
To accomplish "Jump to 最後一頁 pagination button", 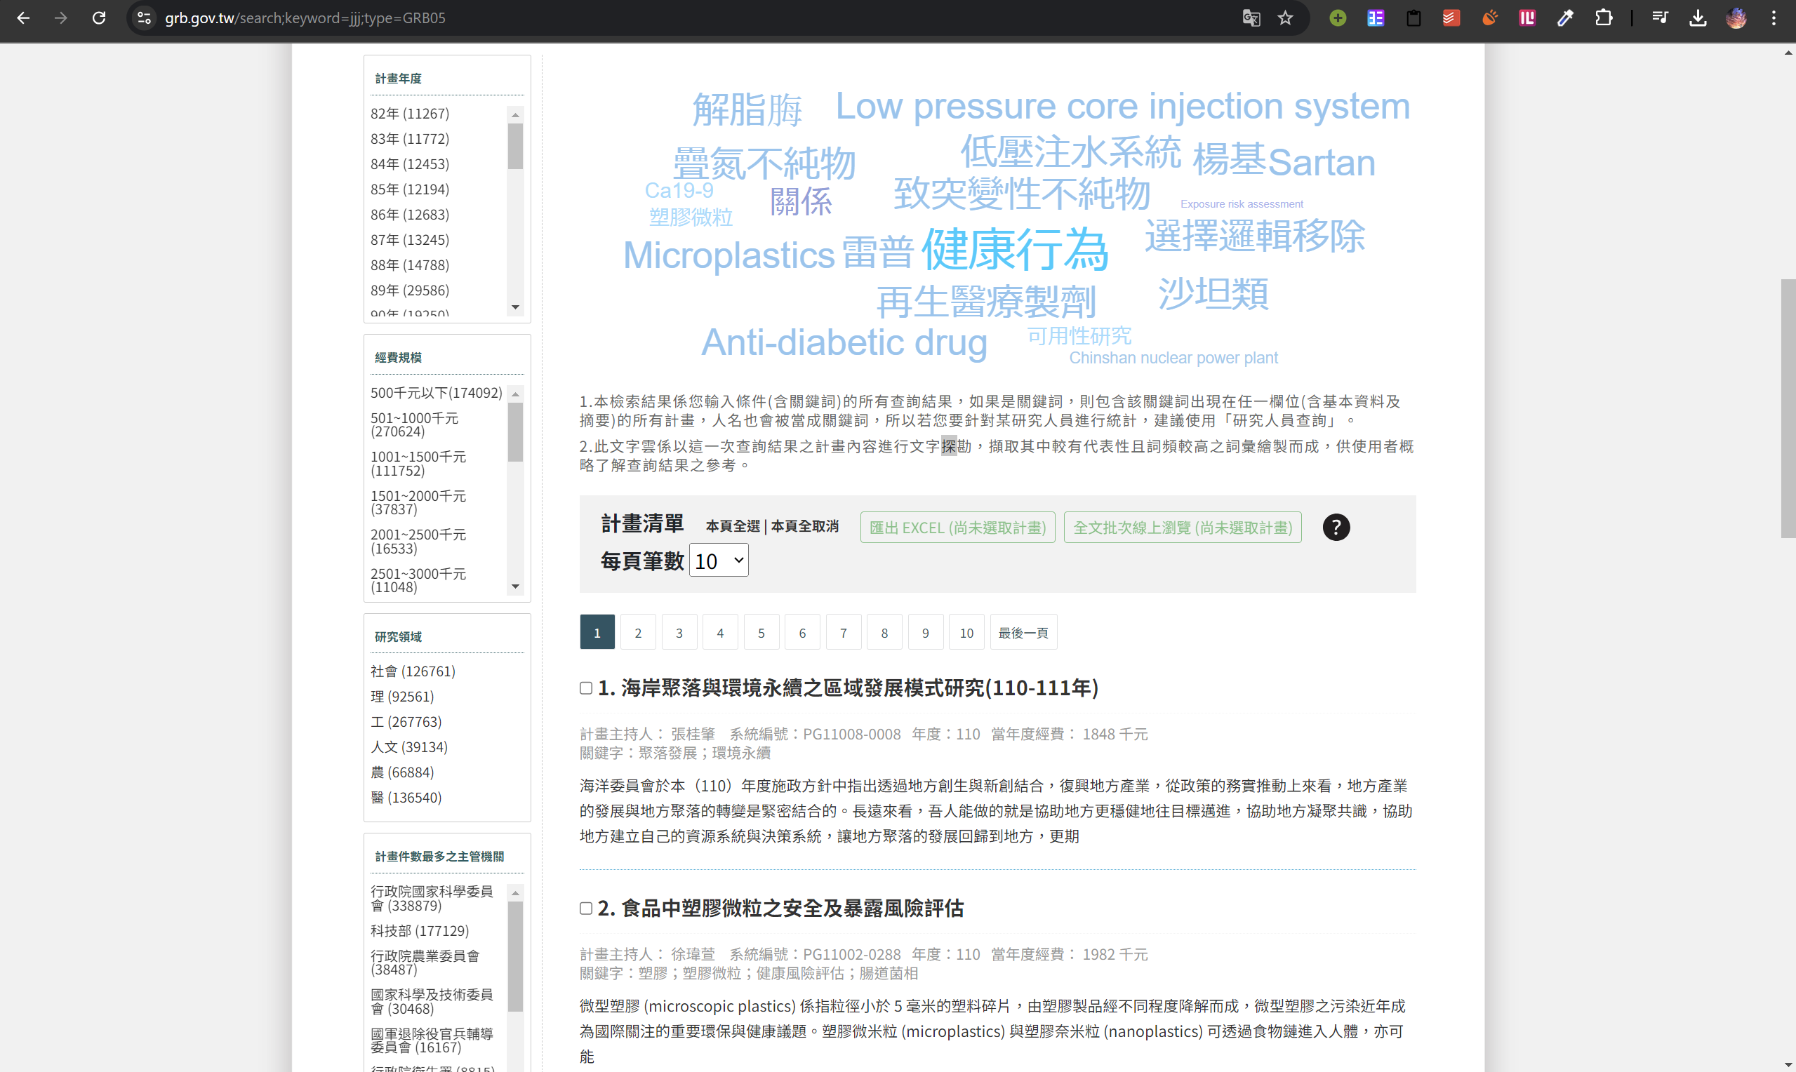I will [x=1023, y=633].
